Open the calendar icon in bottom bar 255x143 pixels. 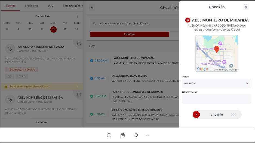[123, 135]
